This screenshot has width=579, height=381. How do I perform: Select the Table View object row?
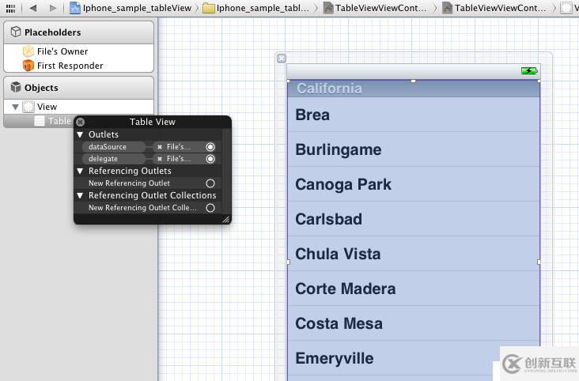(x=39, y=121)
